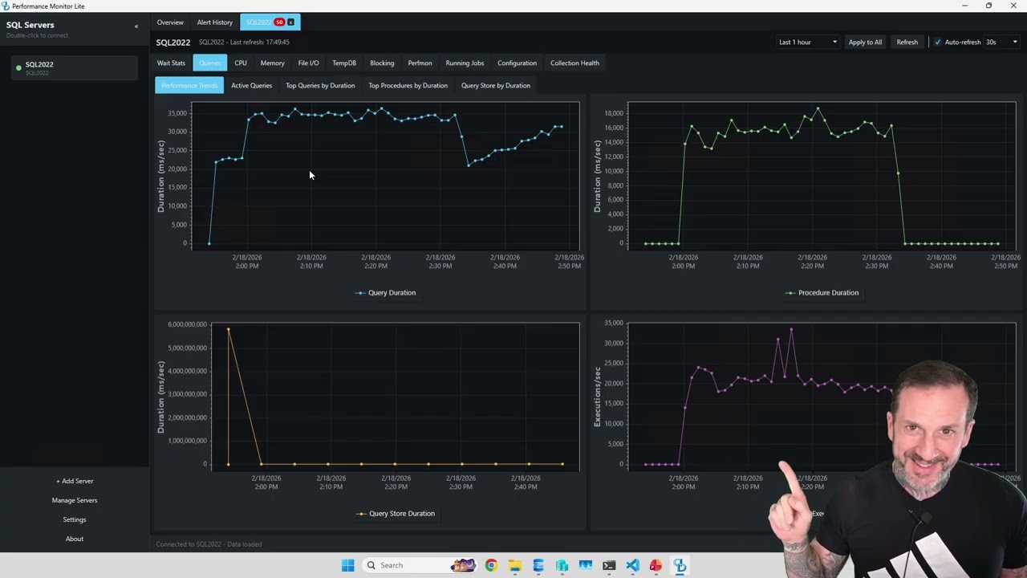Open Manage Servers

(75, 500)
